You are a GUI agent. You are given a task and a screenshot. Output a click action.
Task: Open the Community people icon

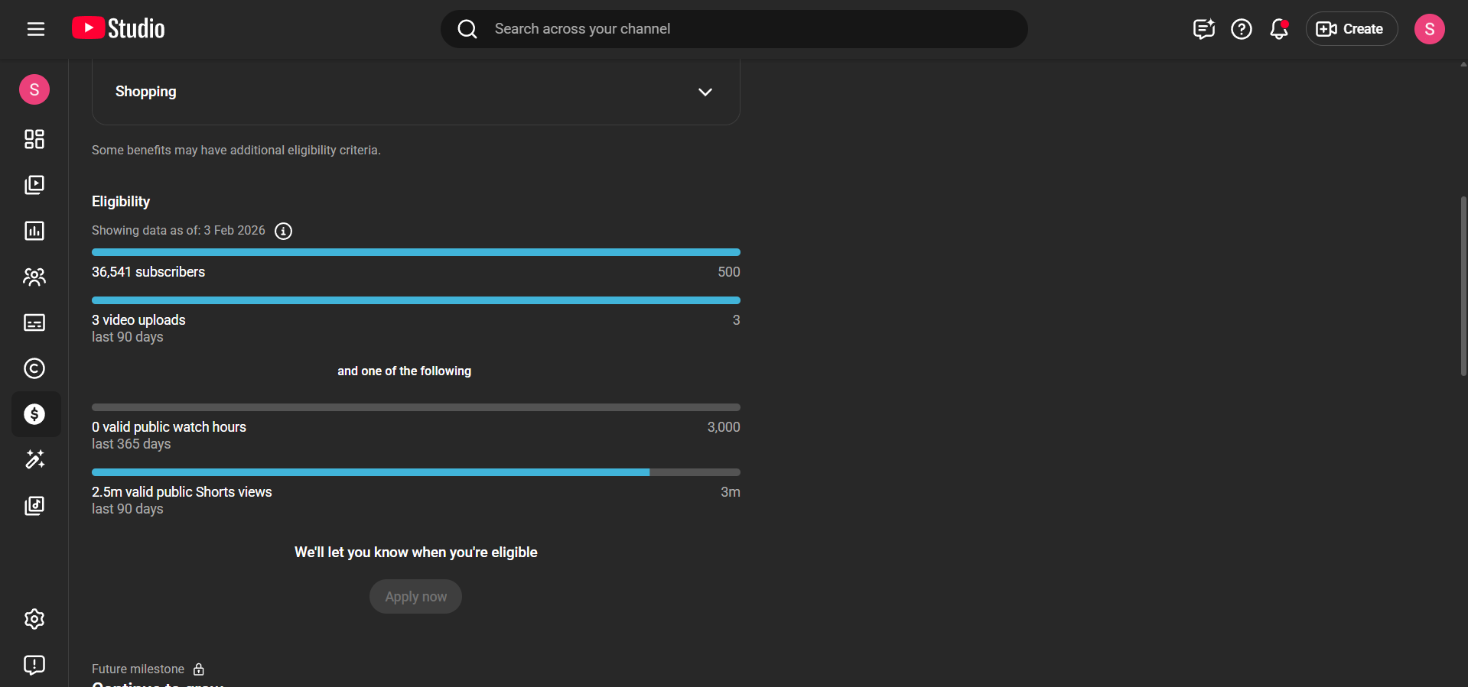tap(34, 277)
